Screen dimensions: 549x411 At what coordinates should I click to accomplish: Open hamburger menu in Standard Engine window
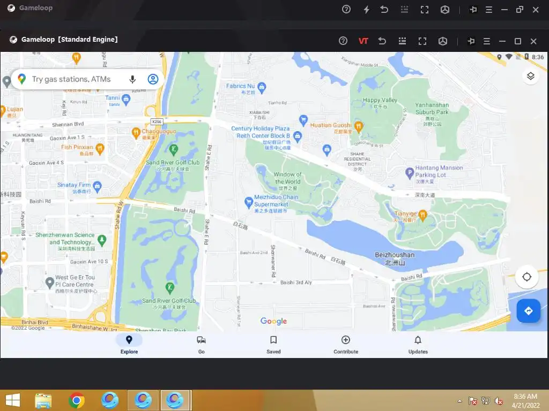pos(487,41)
